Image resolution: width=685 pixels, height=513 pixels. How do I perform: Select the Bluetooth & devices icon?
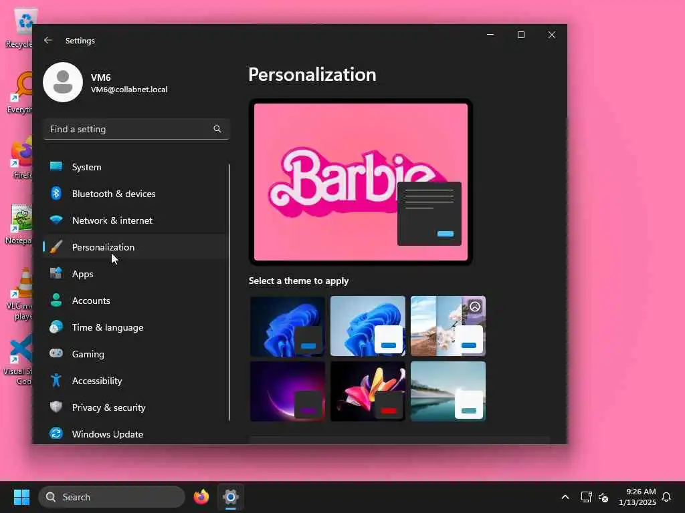pyautogui.click(x=56, y=193)
